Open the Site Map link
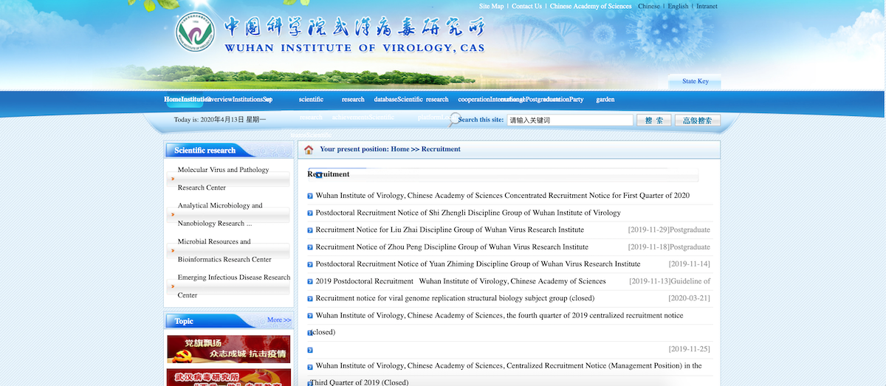Viewport: 886px width, 386px height. pyautogui.click(x=491, y=7)
